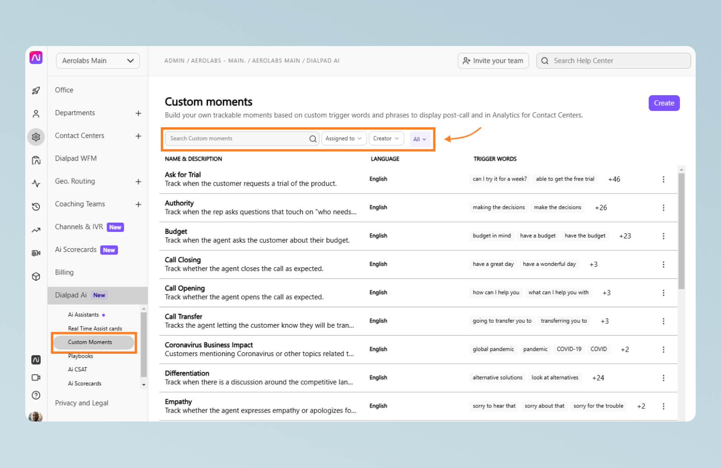Open options menu for Call Opening

(x=663, y=293)
